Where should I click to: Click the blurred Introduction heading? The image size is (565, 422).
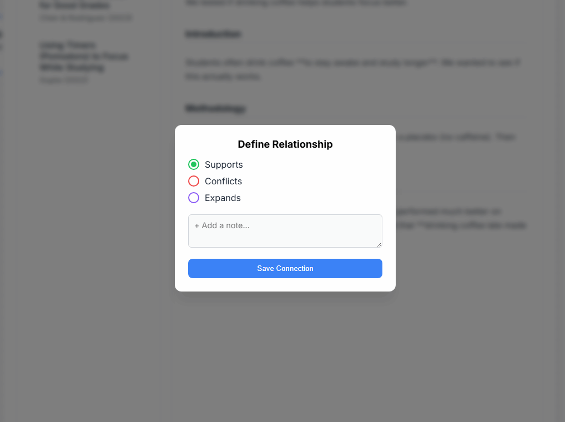pos(213,34)
